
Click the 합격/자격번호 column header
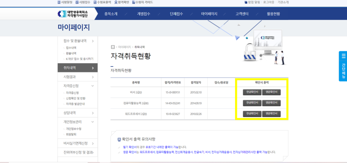[x=173, y=82]
